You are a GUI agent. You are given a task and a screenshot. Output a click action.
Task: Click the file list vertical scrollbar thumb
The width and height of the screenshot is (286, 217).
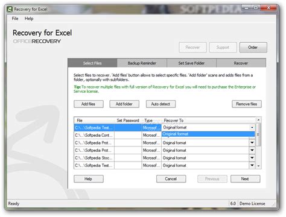258,134
